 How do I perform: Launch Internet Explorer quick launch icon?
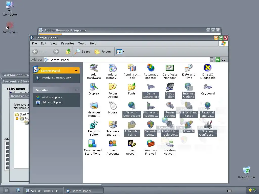[x=18, y=190]
